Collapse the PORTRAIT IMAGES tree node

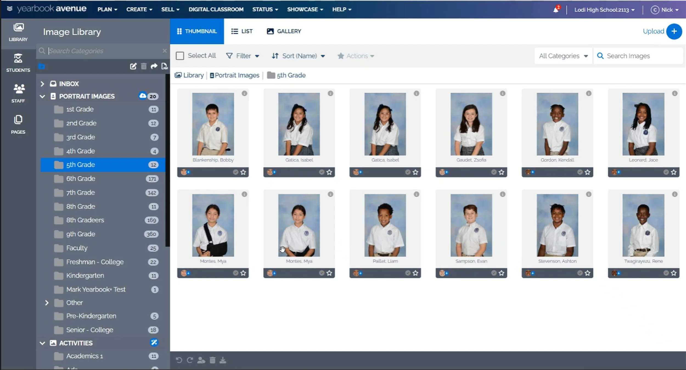pos(42,97)
